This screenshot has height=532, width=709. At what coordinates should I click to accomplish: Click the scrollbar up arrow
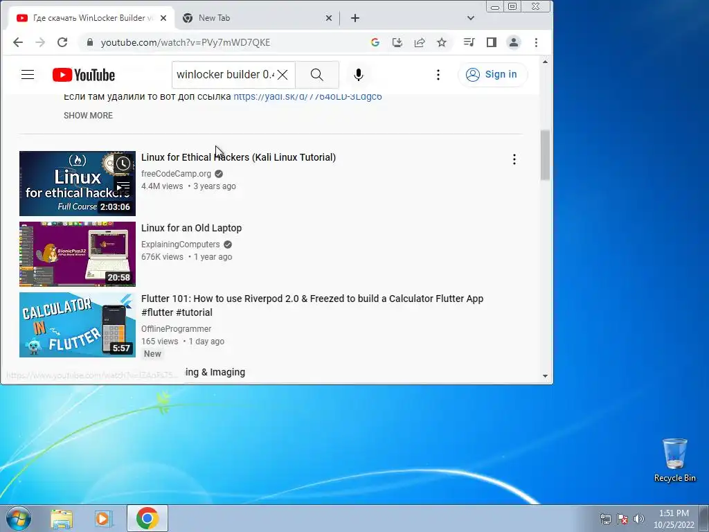coord(546,62)
